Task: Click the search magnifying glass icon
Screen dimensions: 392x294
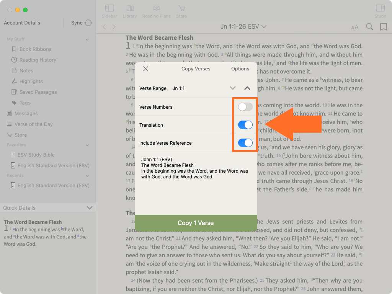Action: (x=369, y=27)
